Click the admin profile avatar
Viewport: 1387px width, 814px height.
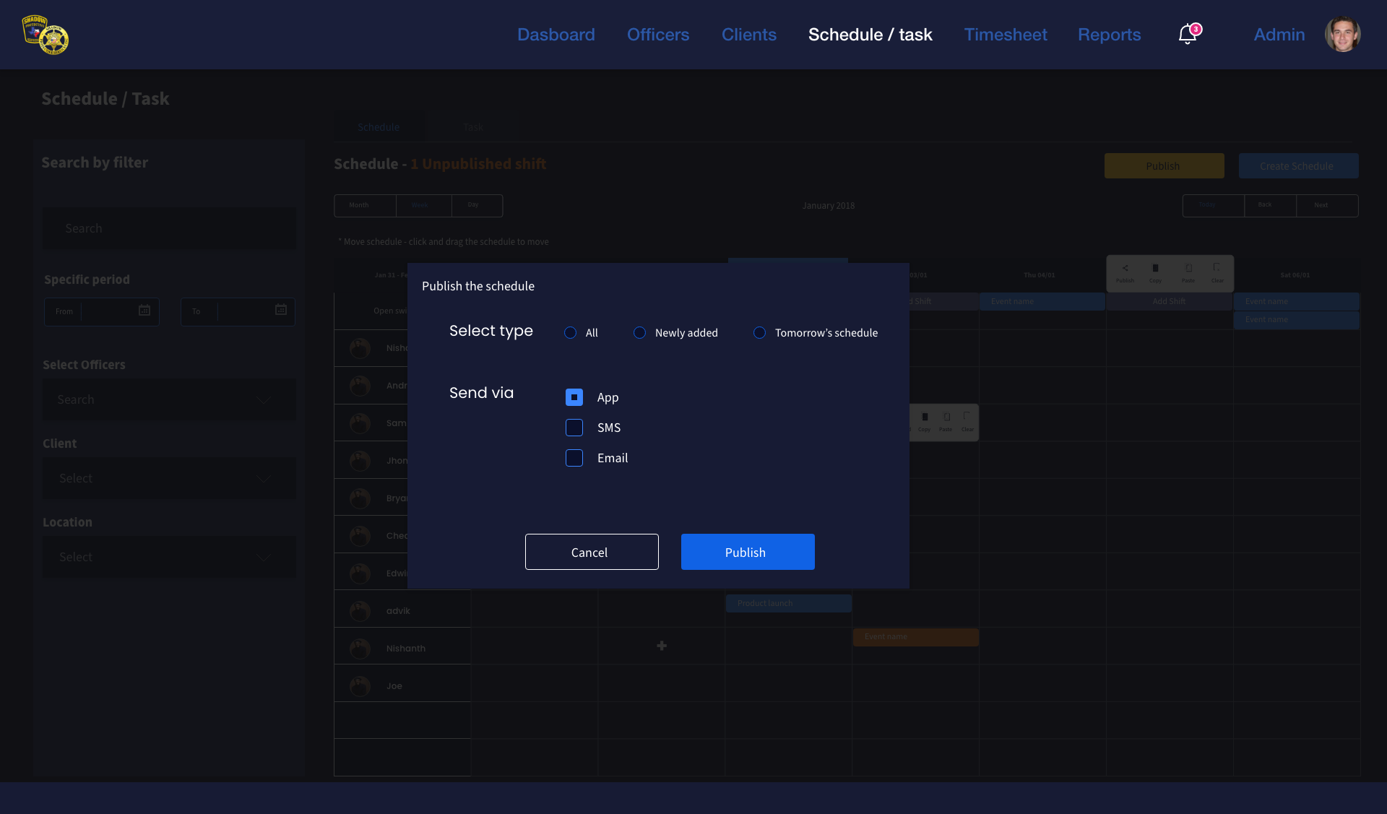click(x=1342, y=34)
